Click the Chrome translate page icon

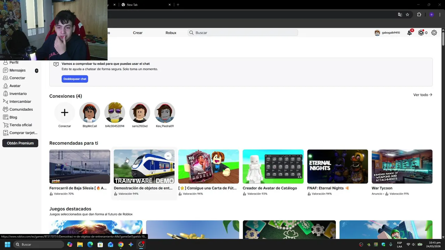coord(400,15)
